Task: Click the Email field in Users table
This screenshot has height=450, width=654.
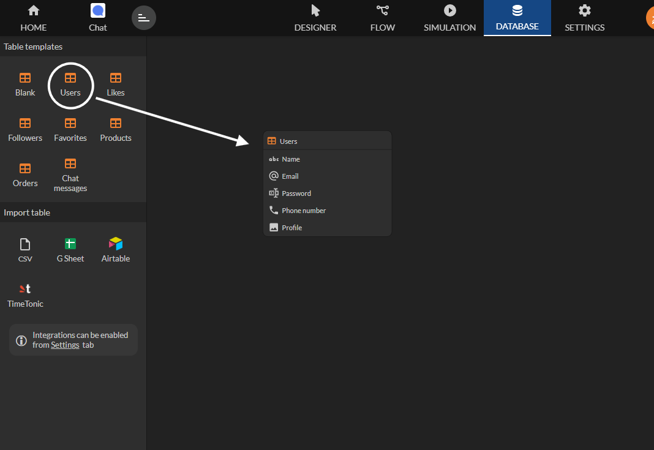Action: pyautogui.click(x=328, y=176)
